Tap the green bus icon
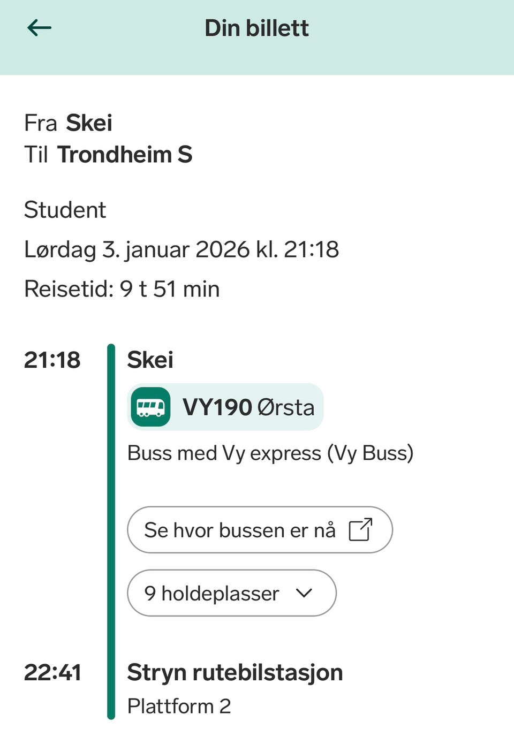This screenshot has height=729, width=514. coord(150,407)
